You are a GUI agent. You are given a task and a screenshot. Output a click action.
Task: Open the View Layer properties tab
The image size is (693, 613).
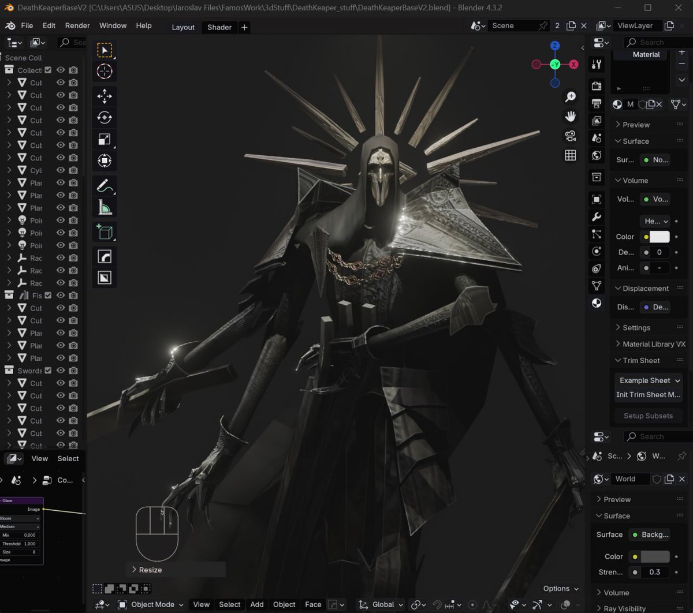pyautogui.click(x=597, y=121)
